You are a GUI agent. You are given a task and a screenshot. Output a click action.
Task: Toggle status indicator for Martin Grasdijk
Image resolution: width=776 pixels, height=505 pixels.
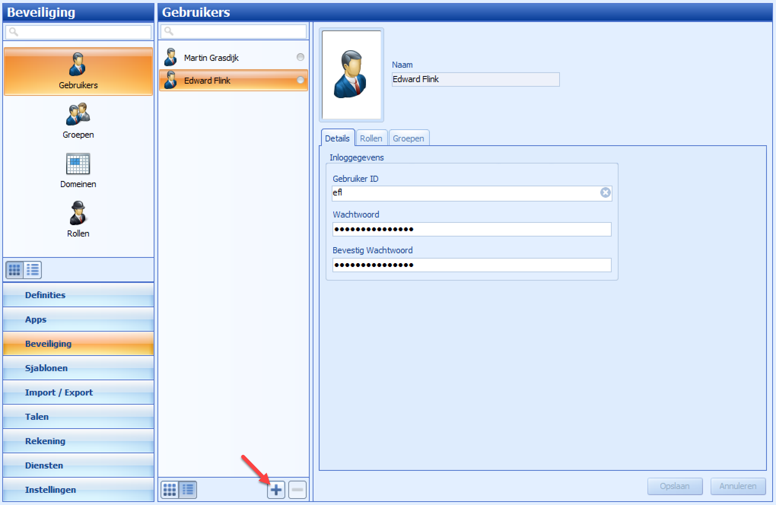(x=301, y=57)
